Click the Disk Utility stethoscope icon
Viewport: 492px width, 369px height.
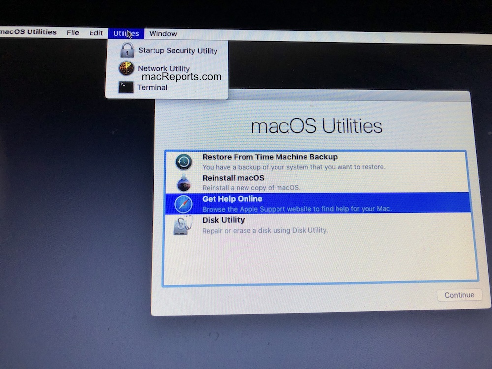pyautogui.click(x=183, y=225)
